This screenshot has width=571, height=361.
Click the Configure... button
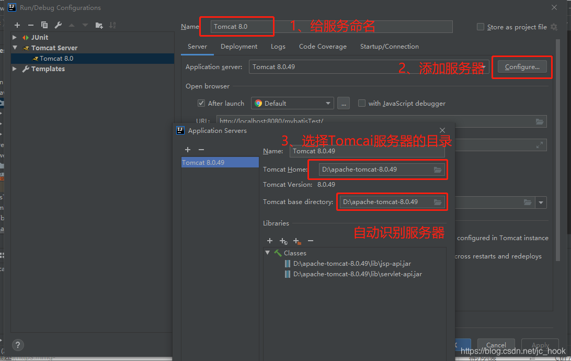522,66
